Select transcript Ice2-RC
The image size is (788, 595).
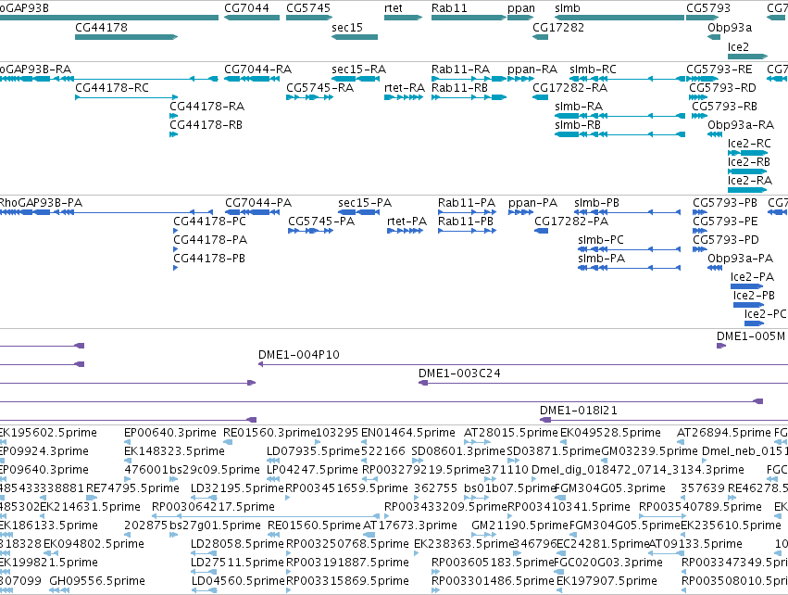(x=748, y=153)
